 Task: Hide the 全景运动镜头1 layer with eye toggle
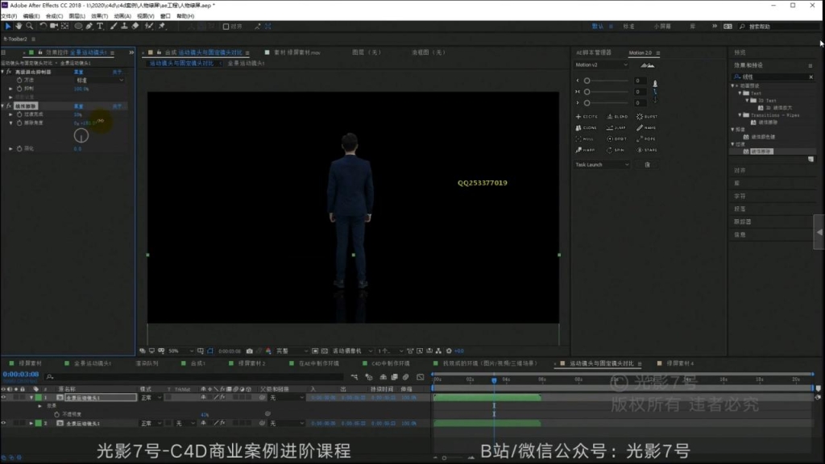[3, 397]
